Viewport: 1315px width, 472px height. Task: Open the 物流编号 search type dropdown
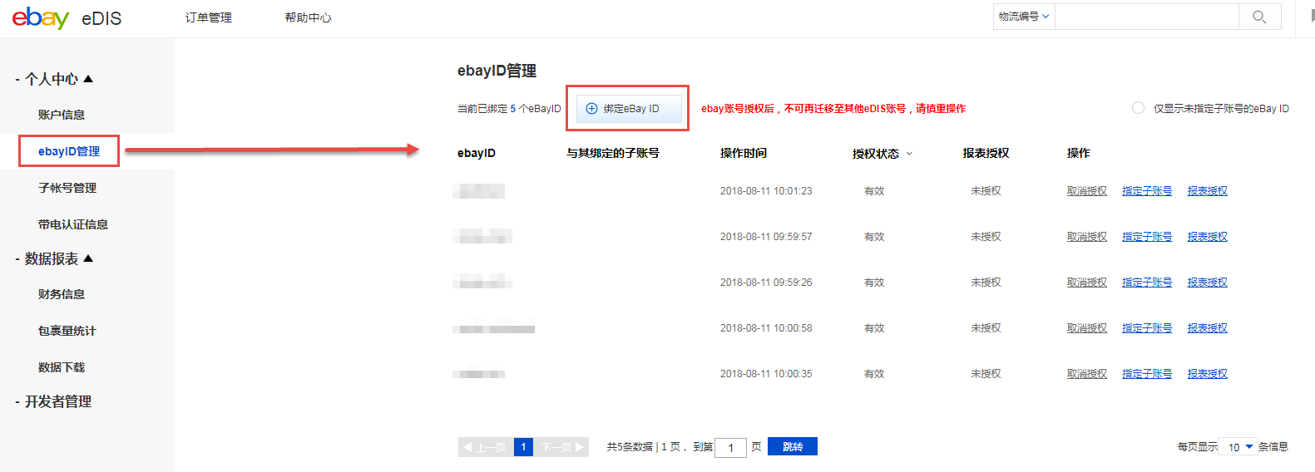(1024, 17)
